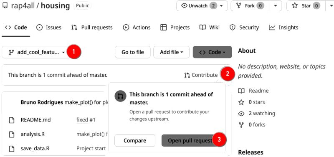Open the Pull requests tab
This screenshot has height=157, width=334.
[92, 28]
